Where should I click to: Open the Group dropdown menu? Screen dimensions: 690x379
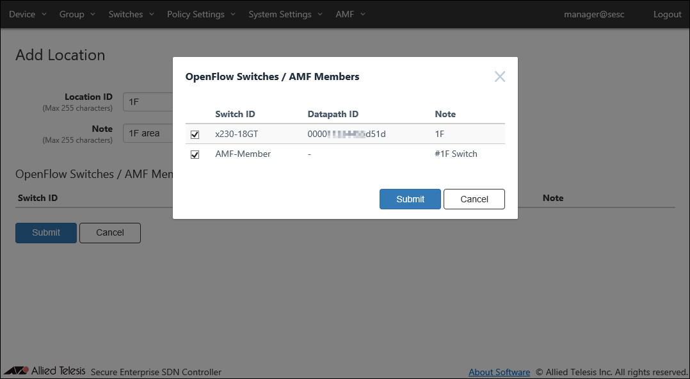pyautogui.click(x=77, y=14)
